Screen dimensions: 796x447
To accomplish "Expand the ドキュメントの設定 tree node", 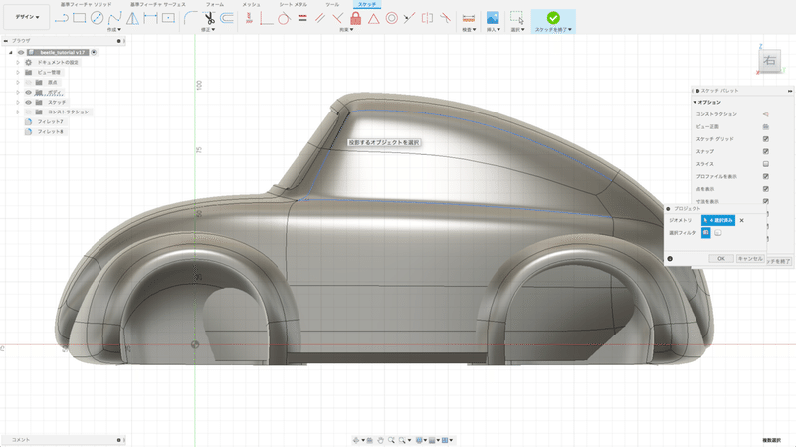I will pyautogui.click(x=18, y=62).
